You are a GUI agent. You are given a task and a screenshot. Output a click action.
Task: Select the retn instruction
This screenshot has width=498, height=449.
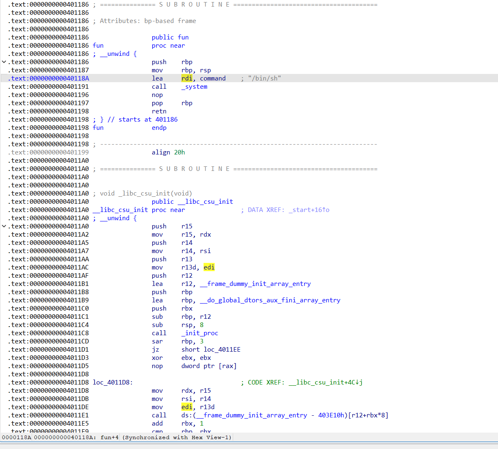(159, 111)
